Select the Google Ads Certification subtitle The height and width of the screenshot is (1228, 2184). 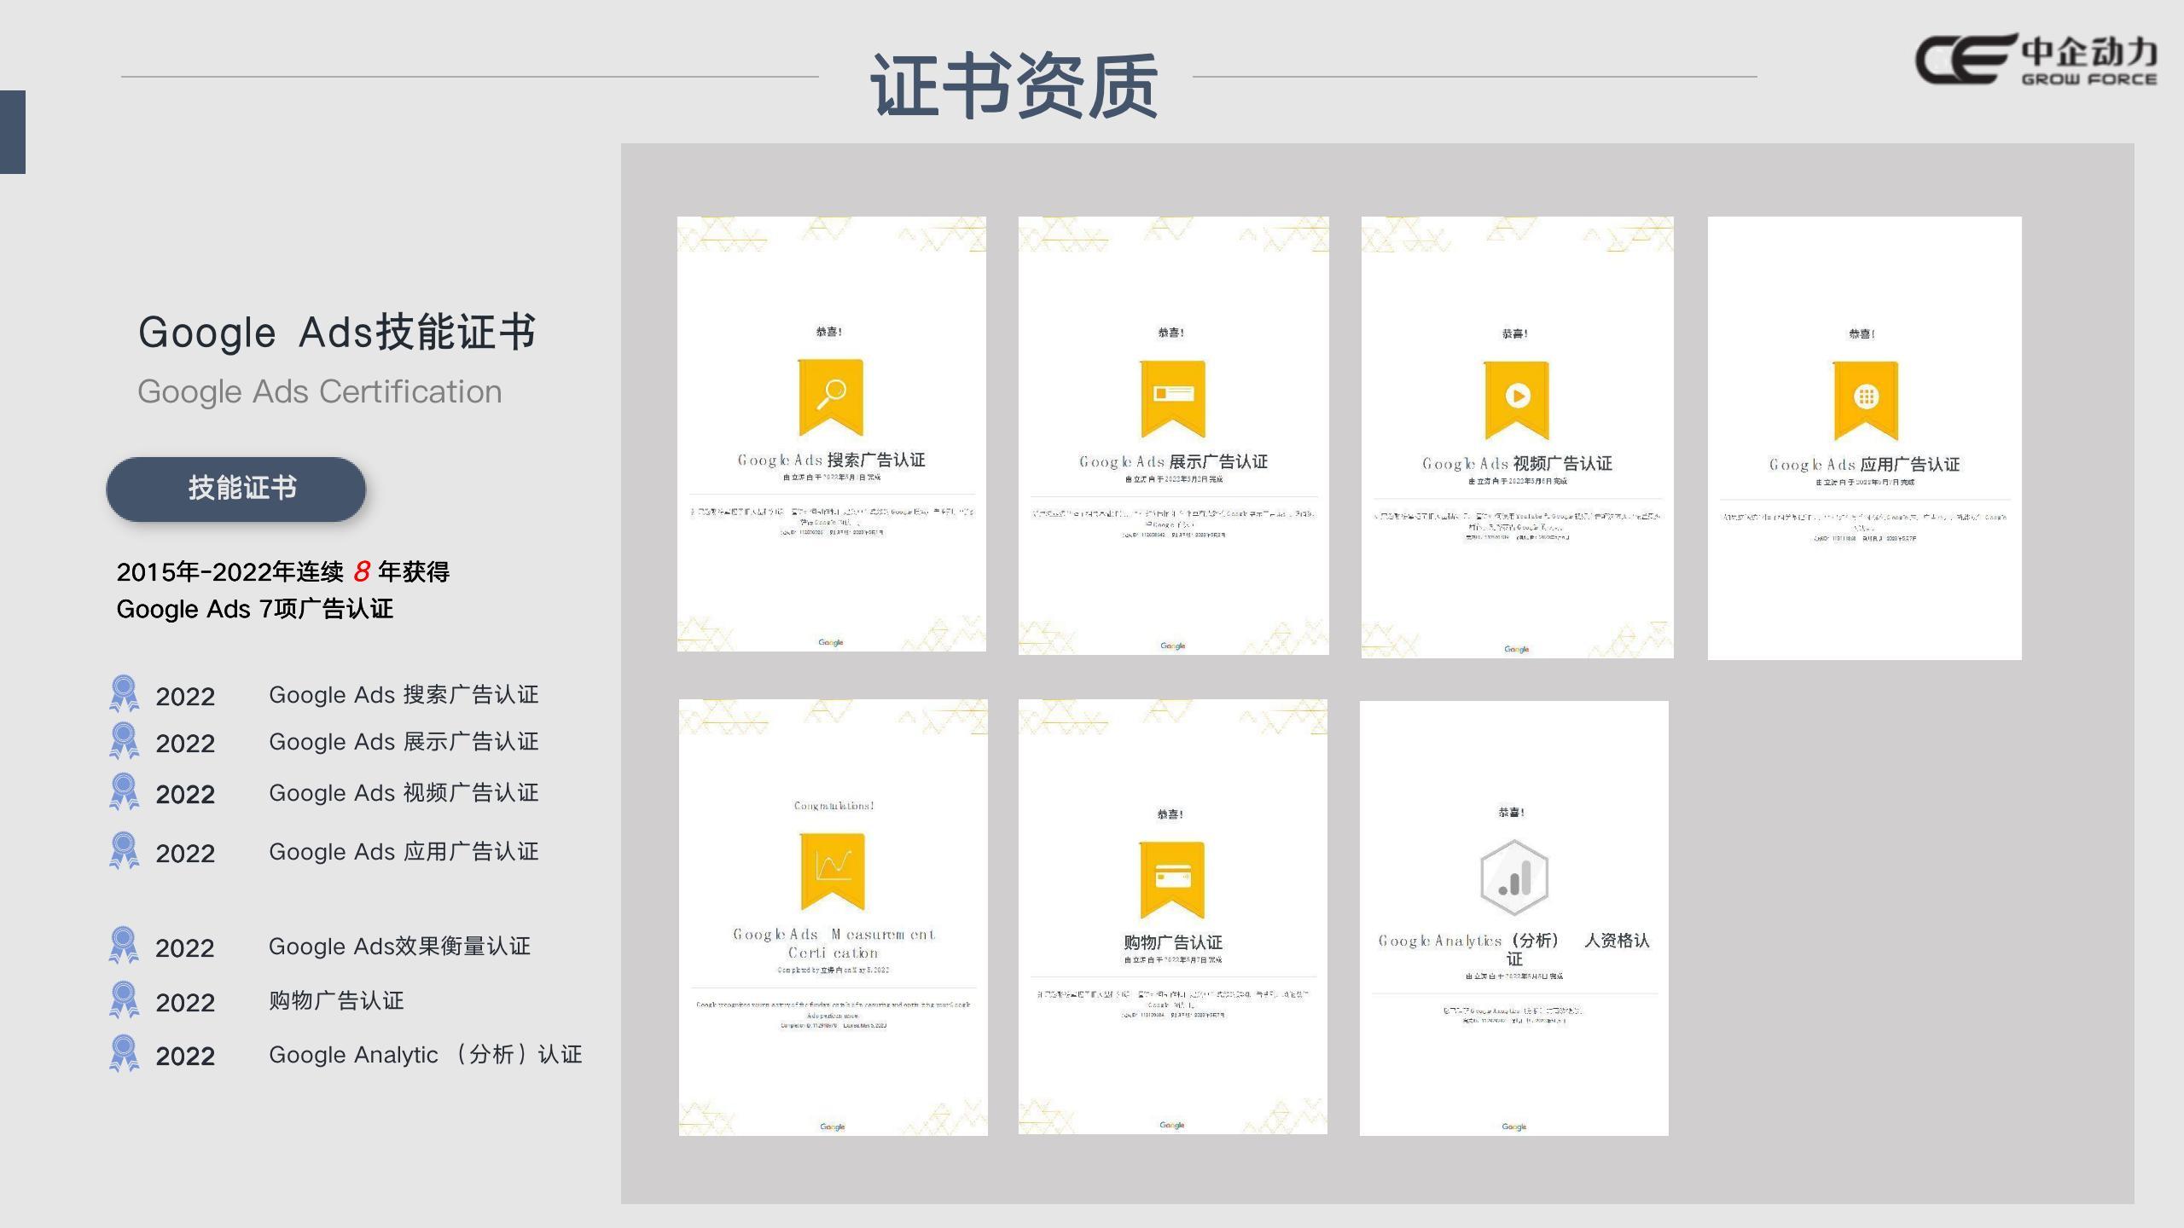(320, 391)
